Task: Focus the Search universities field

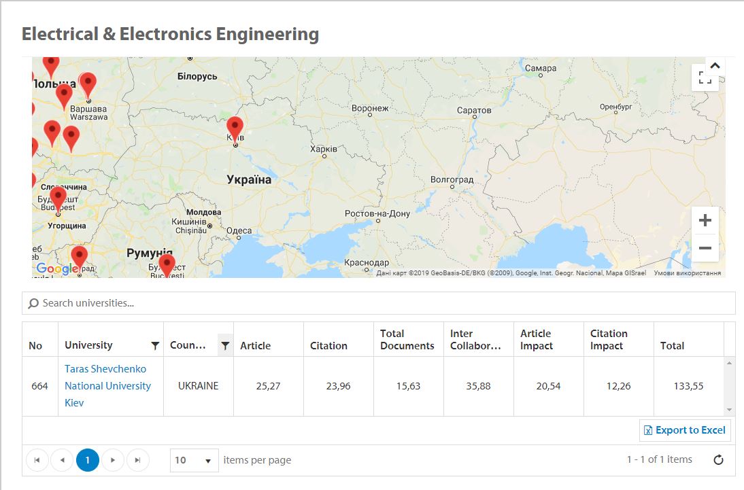Action: 379,303
